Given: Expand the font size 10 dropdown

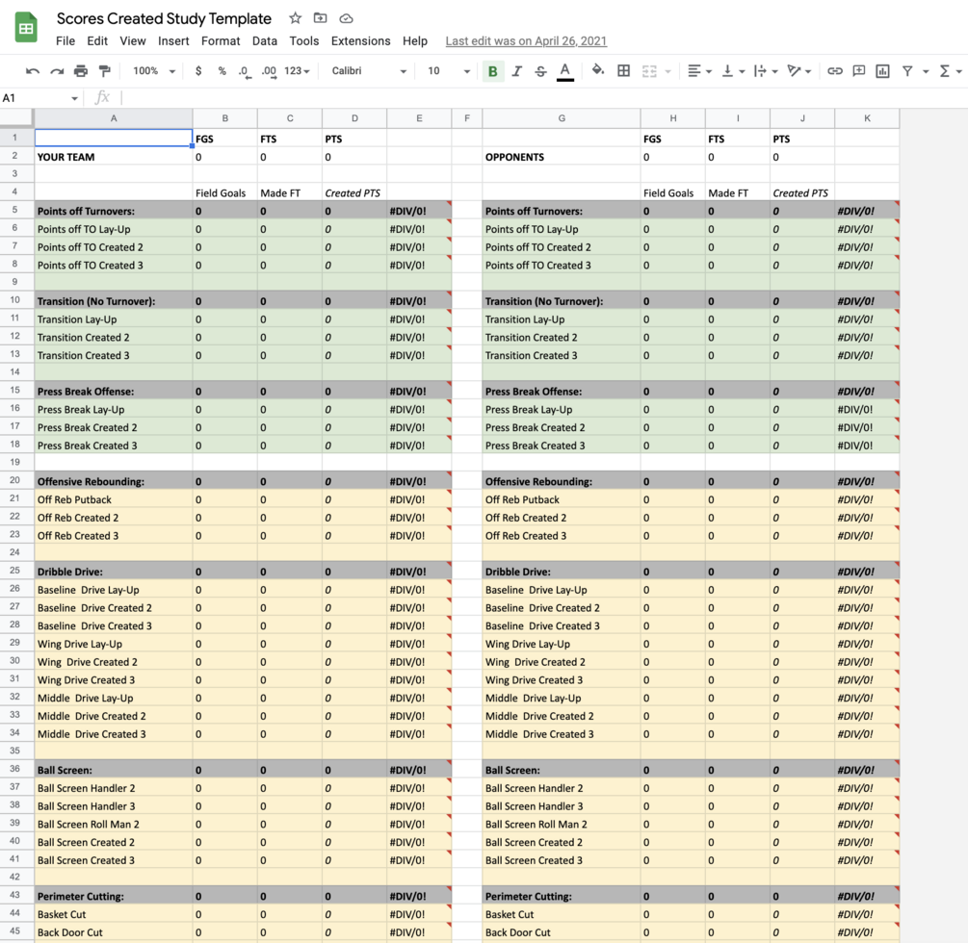Looking at the screenshot, I should tap(450, 71).
